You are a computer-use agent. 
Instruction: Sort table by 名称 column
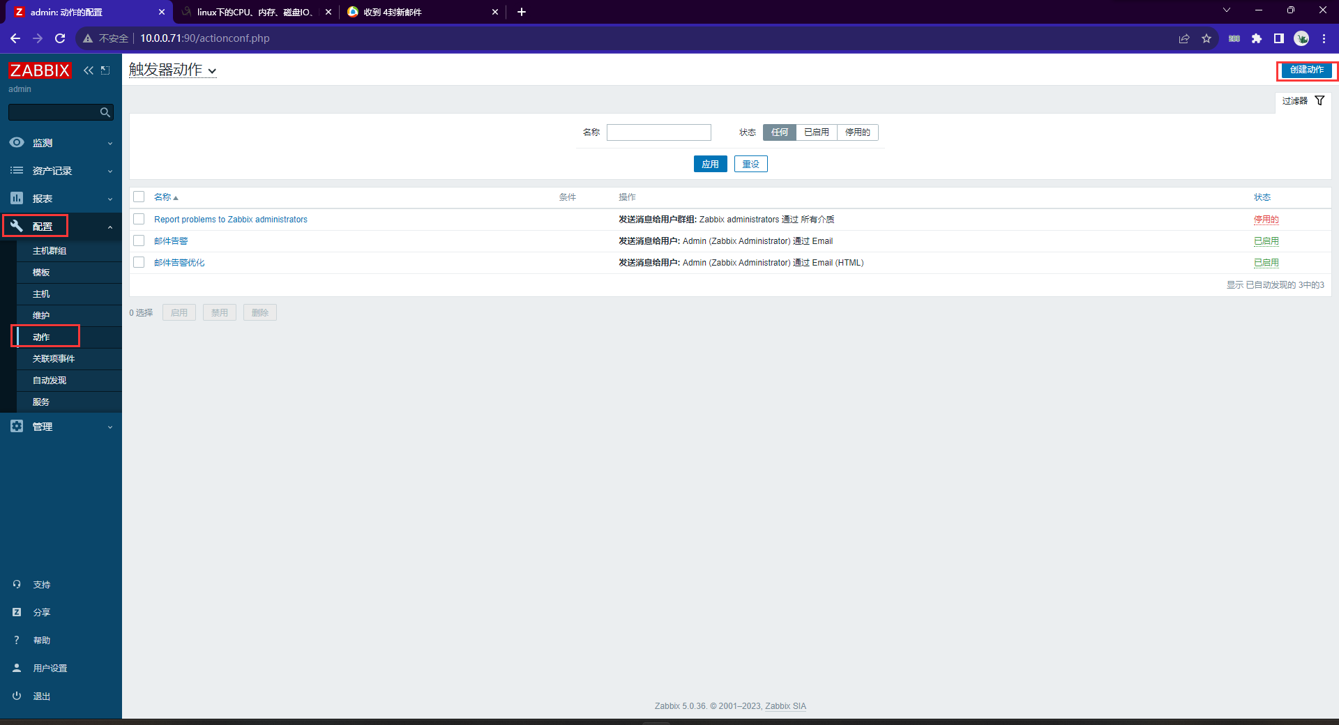coord(166,197)
